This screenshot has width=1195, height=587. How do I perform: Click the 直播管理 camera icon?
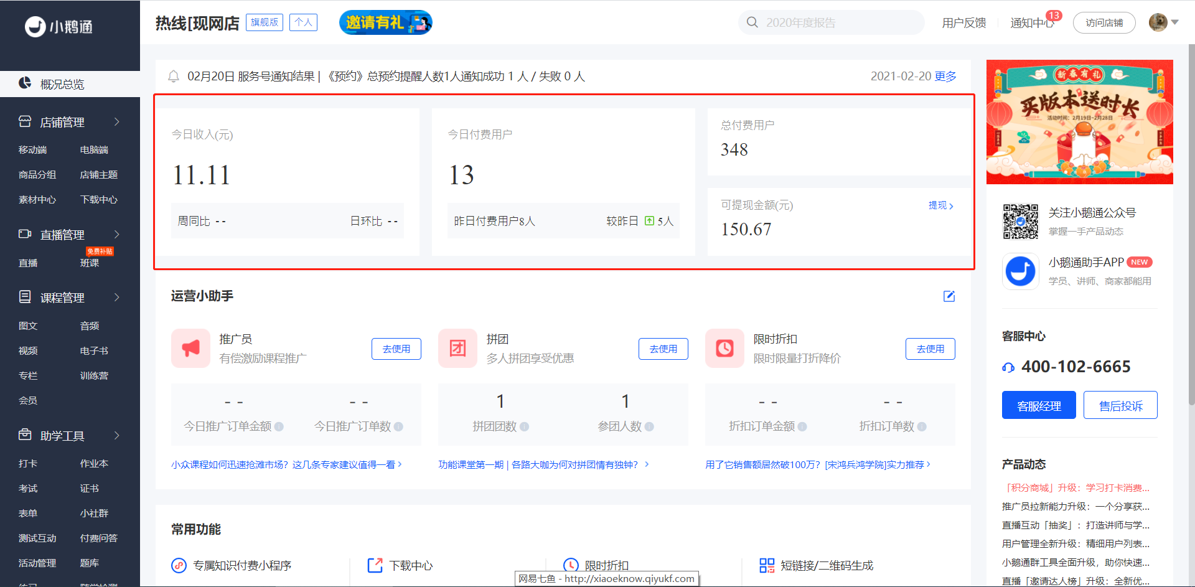(25, 234)
